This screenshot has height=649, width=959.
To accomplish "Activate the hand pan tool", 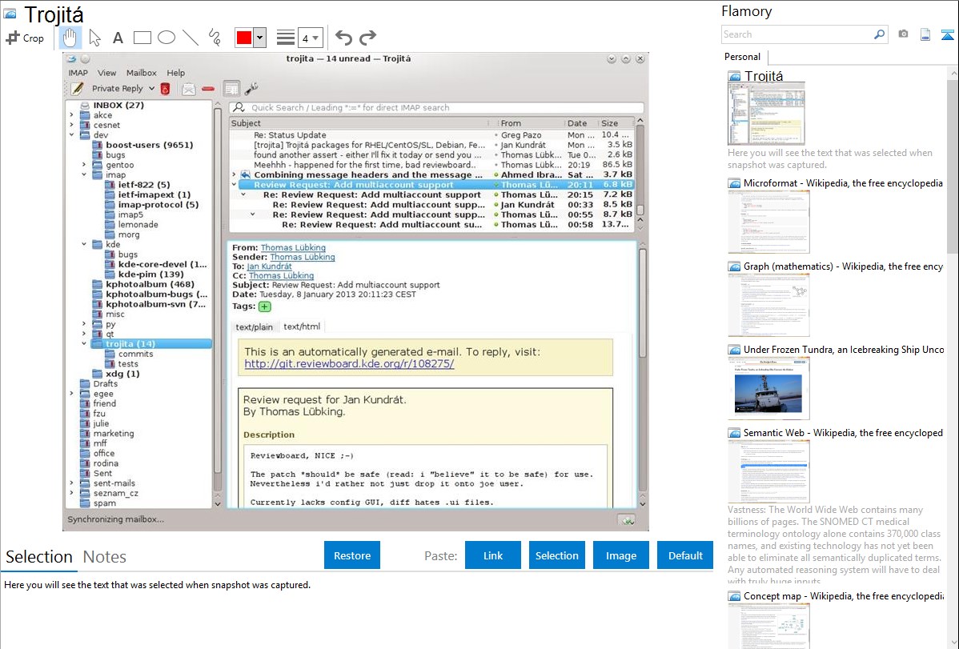I will 70,38.
